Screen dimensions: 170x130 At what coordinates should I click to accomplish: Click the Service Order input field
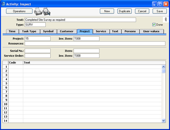(x=38, y=56)
